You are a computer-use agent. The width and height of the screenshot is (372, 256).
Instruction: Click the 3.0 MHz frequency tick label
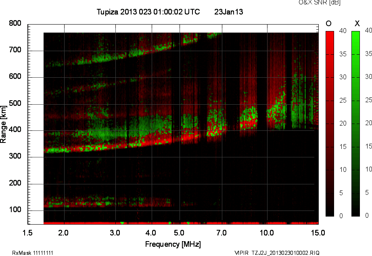(x=115, y=233)
